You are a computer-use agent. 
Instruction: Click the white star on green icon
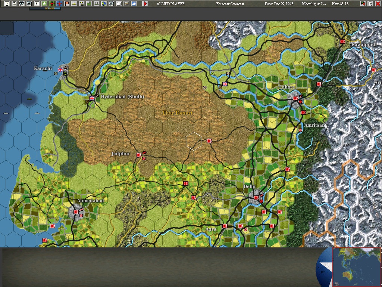coord(44,4)
